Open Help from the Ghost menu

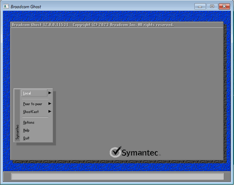click(26, 131)
